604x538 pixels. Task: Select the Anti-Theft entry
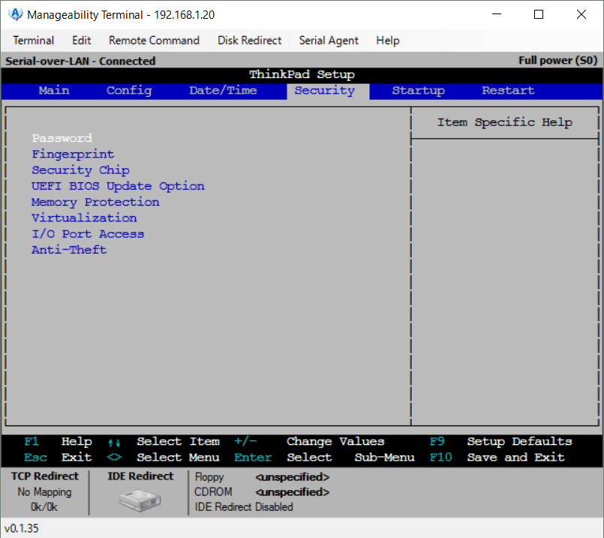tap(69, 250)
